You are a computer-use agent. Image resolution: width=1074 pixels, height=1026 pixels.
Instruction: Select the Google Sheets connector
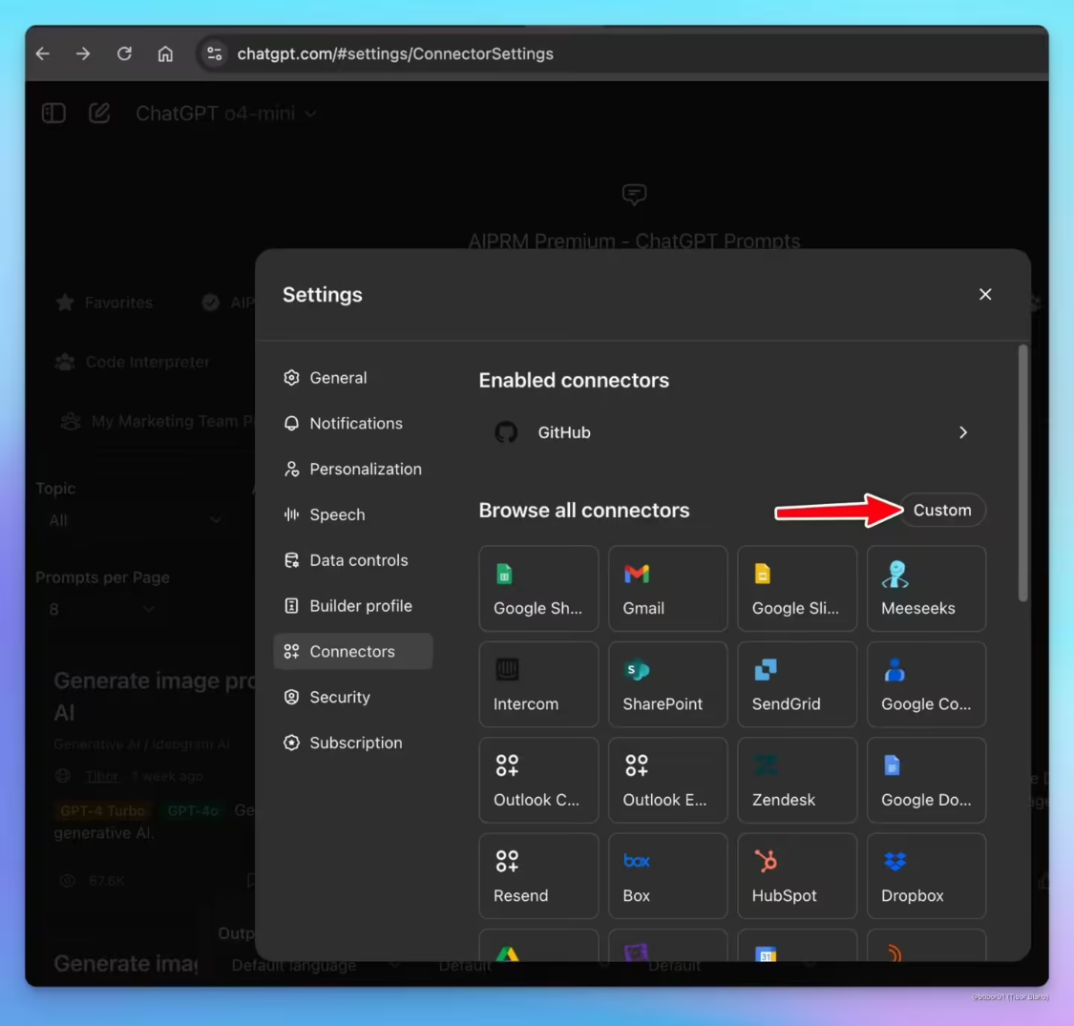point(538,588)
